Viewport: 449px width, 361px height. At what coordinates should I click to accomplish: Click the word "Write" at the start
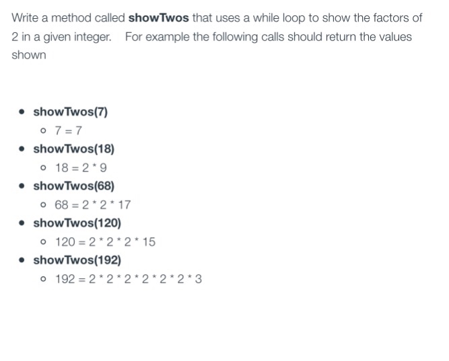tap(26, 17)
